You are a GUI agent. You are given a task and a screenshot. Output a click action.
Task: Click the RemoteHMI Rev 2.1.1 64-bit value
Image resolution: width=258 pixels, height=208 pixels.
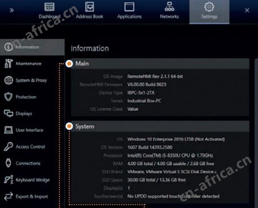pos(155,76)
